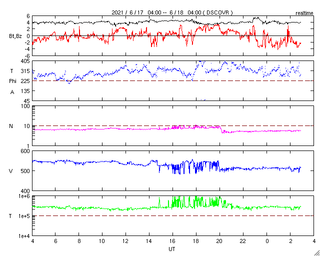This screenshot has width=320, height=256.
Task: Click the 'UT' x-axis title
Action: 171,249
